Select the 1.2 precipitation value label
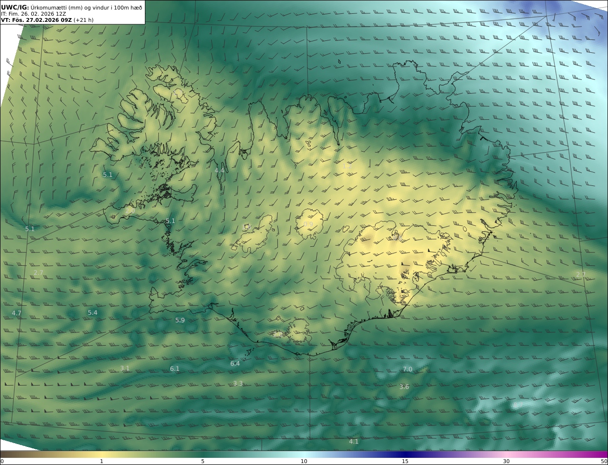Viewport: 608px width, 465px height. 348,166
